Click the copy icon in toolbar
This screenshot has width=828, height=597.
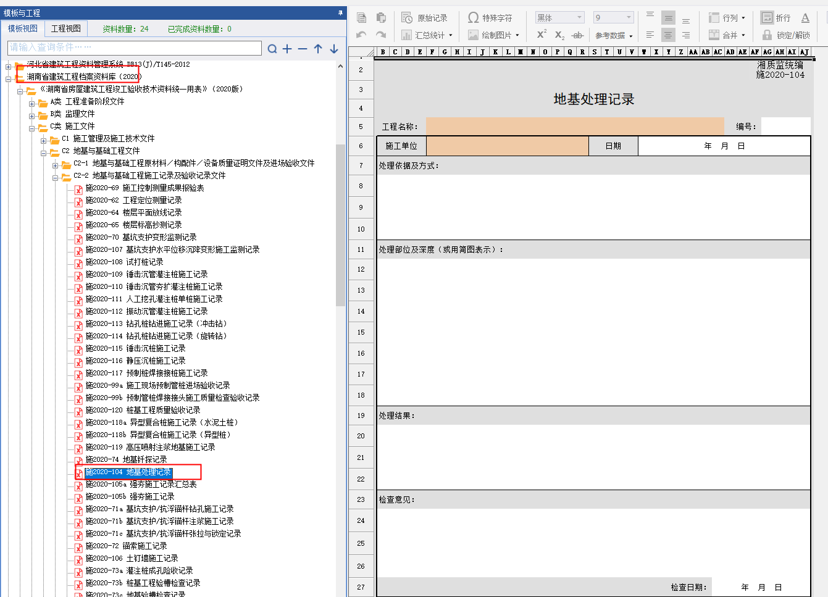362,18
